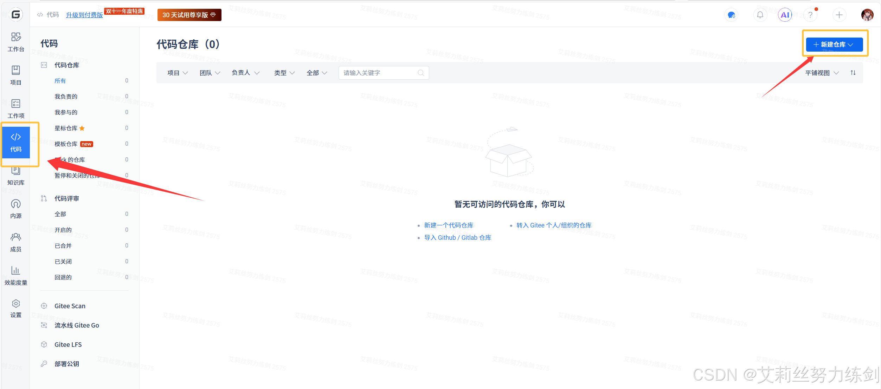The image size is (881, 389).
Task: Click 导入 Github / Gitlab 仓库 link
Action: click(457, 238)
